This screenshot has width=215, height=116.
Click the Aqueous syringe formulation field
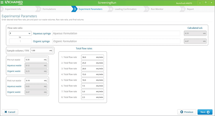[116, 33]
